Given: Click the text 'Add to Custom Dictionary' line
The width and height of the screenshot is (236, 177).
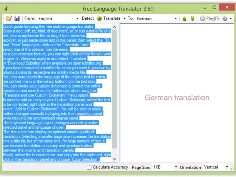Looking at the screenshot, I should tap(36, 109).
